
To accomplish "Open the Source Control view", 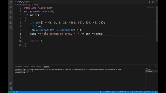I will [x=11, y=12].
